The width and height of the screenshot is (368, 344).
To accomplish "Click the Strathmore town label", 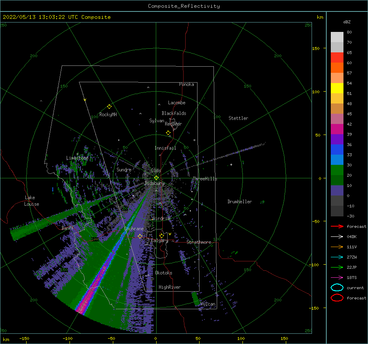I will (x=199, y=242).
